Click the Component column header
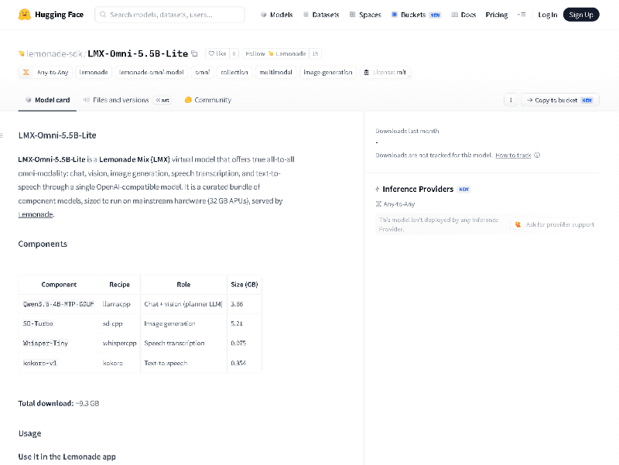Screen dimensions: 619x465 pyautogui.click(x=59, y=284)
